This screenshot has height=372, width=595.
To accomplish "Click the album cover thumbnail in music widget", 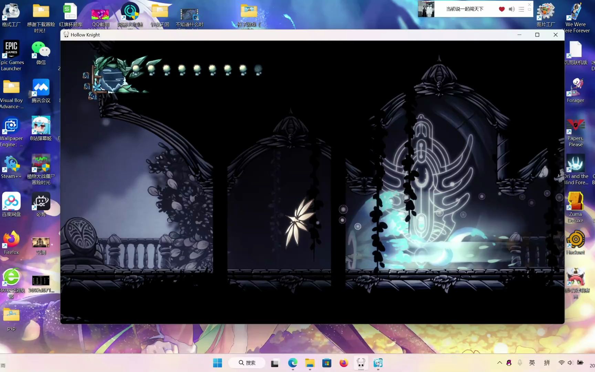I will (x=426, y=9).
